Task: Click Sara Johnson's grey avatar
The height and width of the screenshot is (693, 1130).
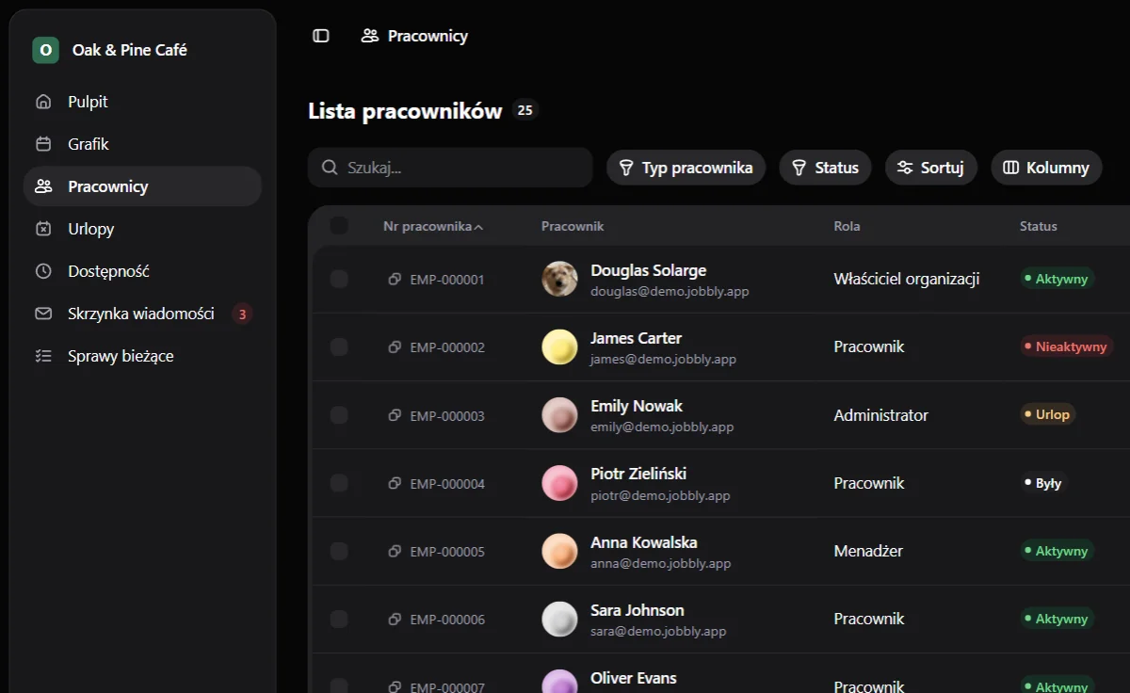Action: click(559, 619)
